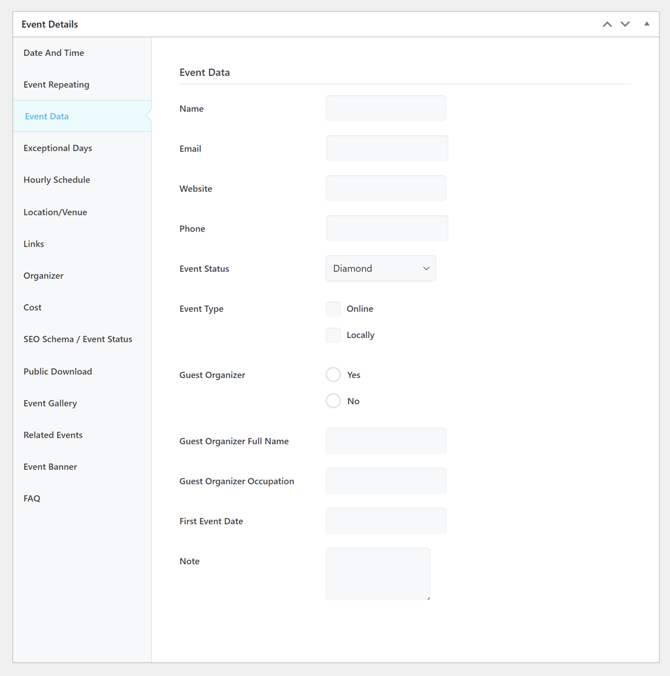Viewport: 670px width, 676px height.
Task: Open the Location/Venue tab
Action: (55, 212)
